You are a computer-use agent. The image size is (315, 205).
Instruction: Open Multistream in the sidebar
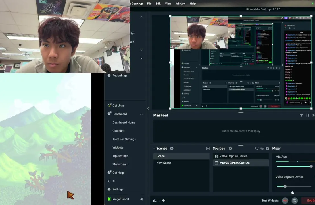point(120,164)
